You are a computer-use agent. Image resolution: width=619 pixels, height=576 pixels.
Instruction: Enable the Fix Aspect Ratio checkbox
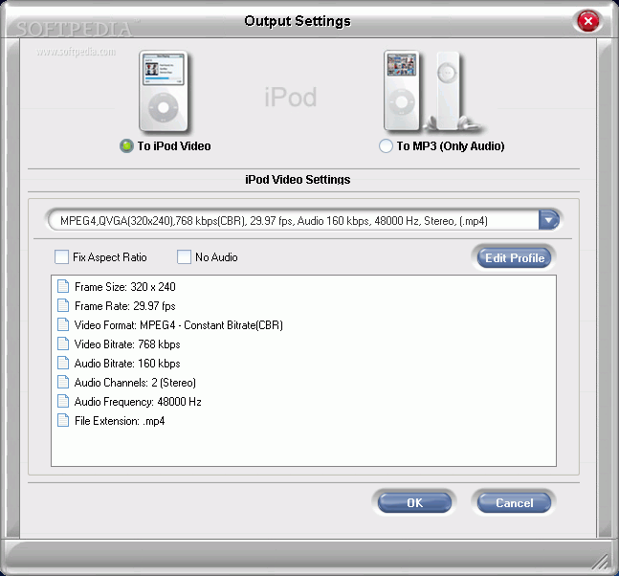tap(61, 257)
